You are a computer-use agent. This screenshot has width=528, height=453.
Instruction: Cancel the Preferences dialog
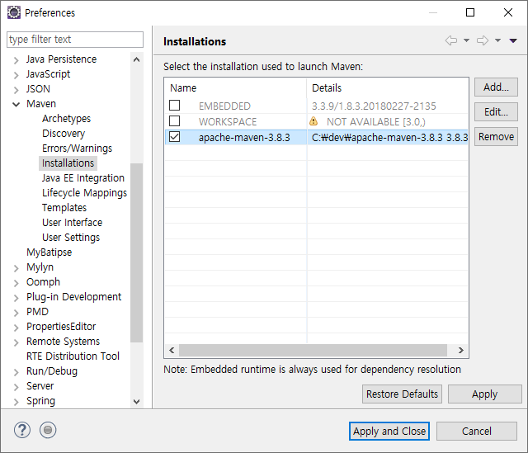[477, 431]
